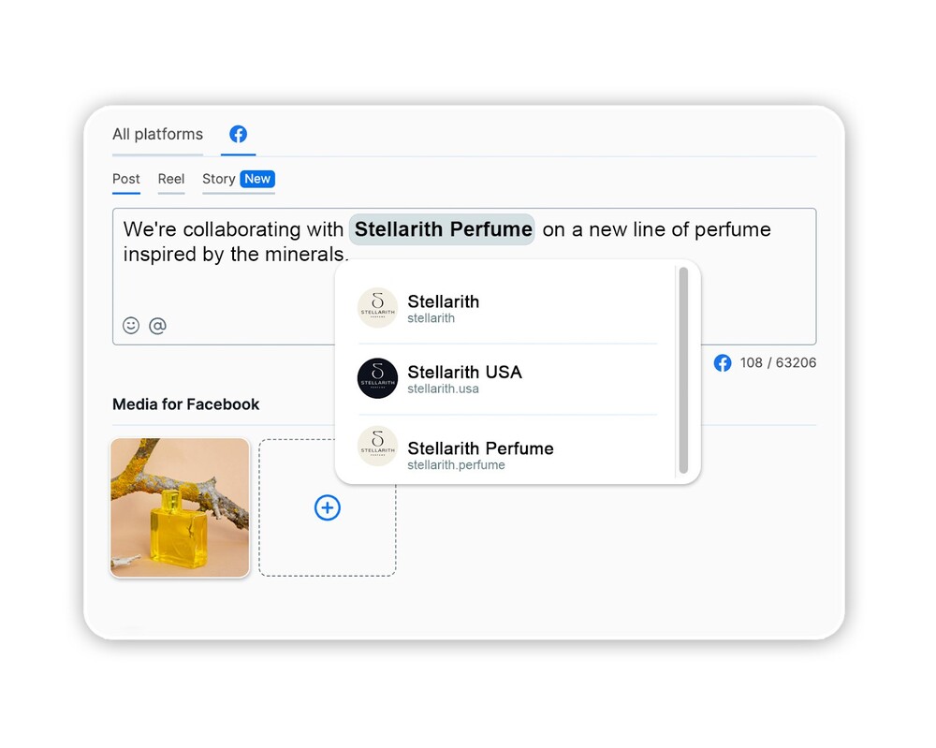Choose Stellarith from mention suggestions
936x748 pixels.
507,308
